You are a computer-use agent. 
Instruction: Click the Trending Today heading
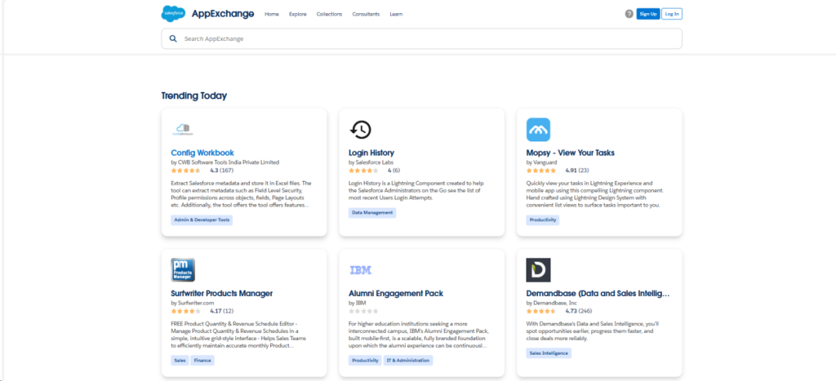coord(194,96)
